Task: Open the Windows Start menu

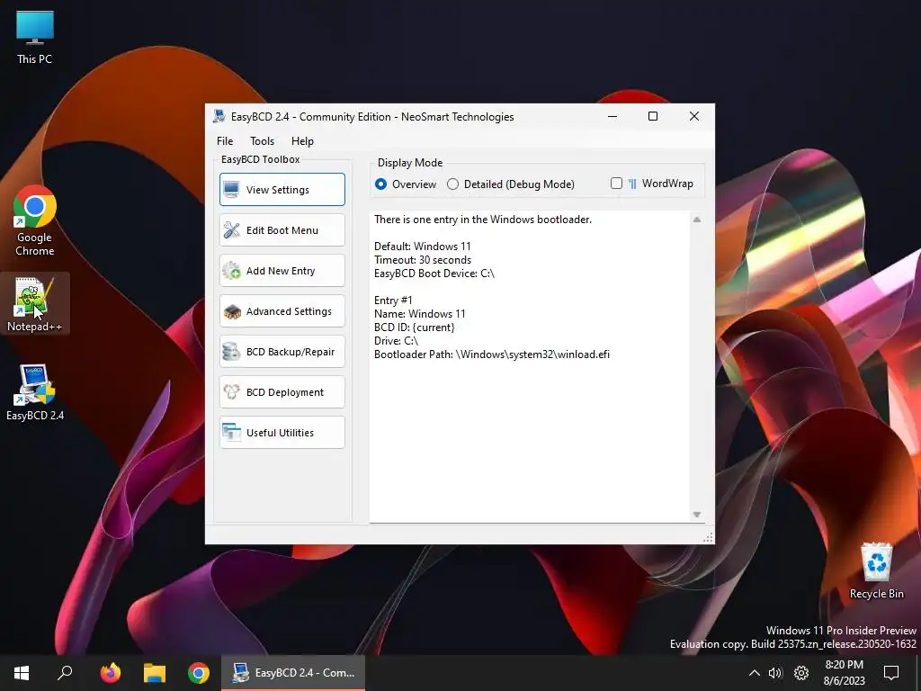Action: point(22,673)
